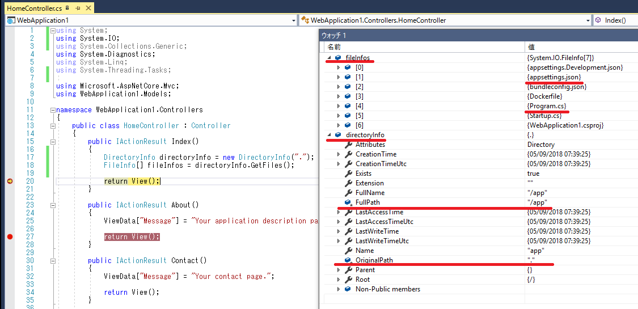Collapse the directoryInfo watch entry
638x309 pixels.
(x=330, y=135)
